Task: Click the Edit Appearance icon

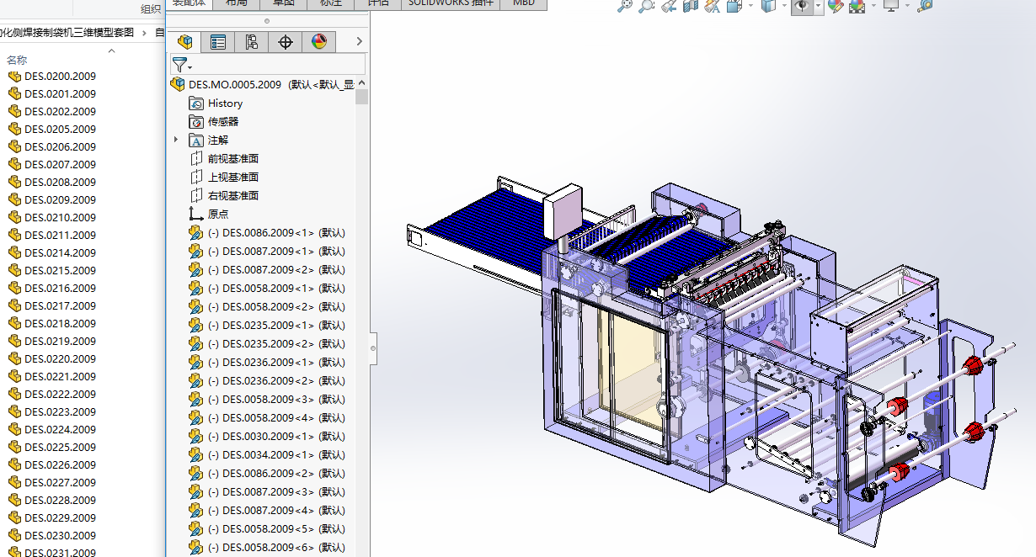Action: [x=835, y=6]
